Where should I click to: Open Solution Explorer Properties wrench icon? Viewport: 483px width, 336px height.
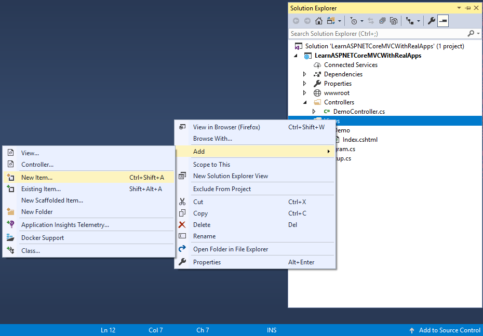click(432, 21)
